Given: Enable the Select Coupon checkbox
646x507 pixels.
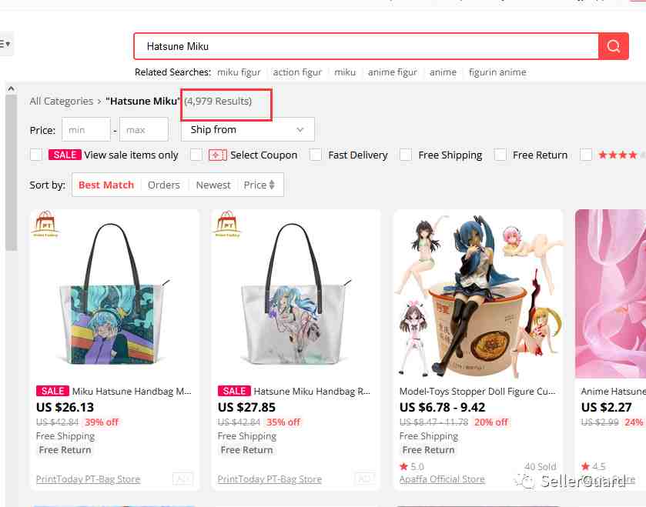Looking at the screenshot, I should 196,155.
